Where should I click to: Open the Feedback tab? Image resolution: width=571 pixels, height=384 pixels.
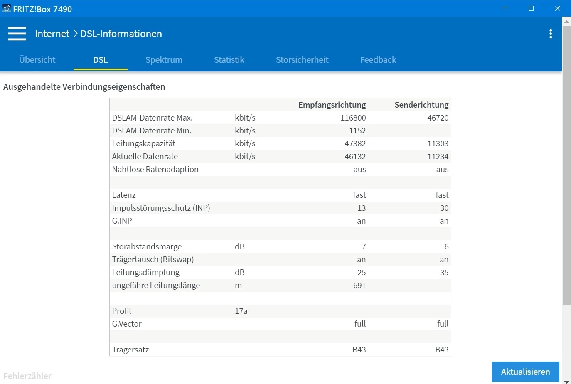378,60
